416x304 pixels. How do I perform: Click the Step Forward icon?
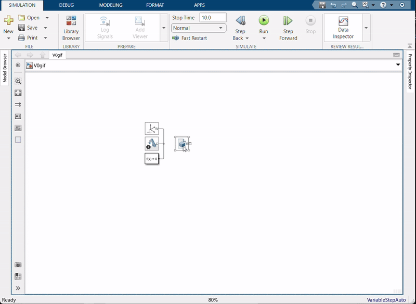pos(288,21)
